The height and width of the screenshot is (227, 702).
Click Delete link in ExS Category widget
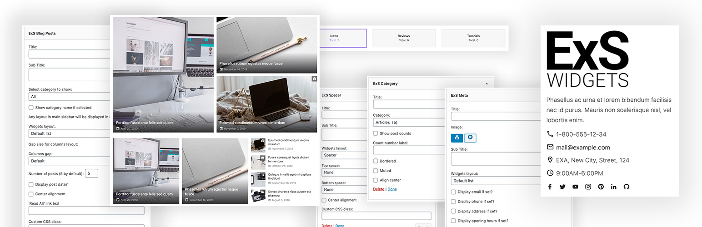[378, 189]
